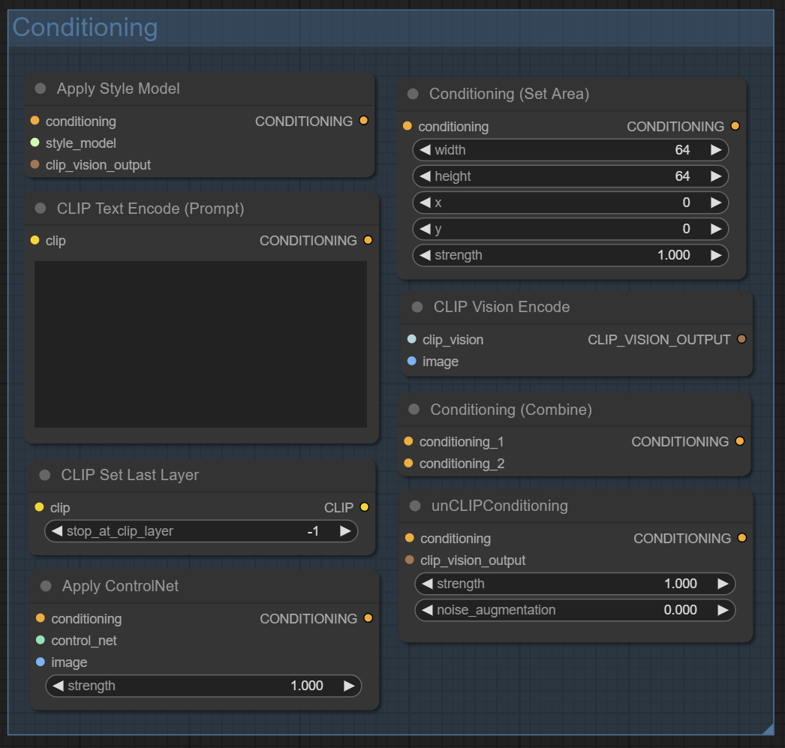
Task: Click the Apply ControlNet strength slider
Action: point(203,686)
